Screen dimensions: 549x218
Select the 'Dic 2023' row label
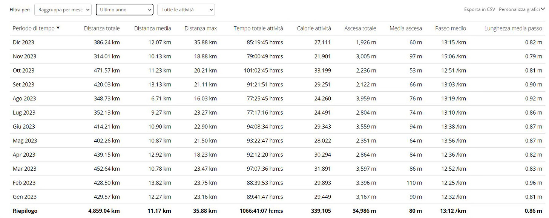[x=23, y=42]
